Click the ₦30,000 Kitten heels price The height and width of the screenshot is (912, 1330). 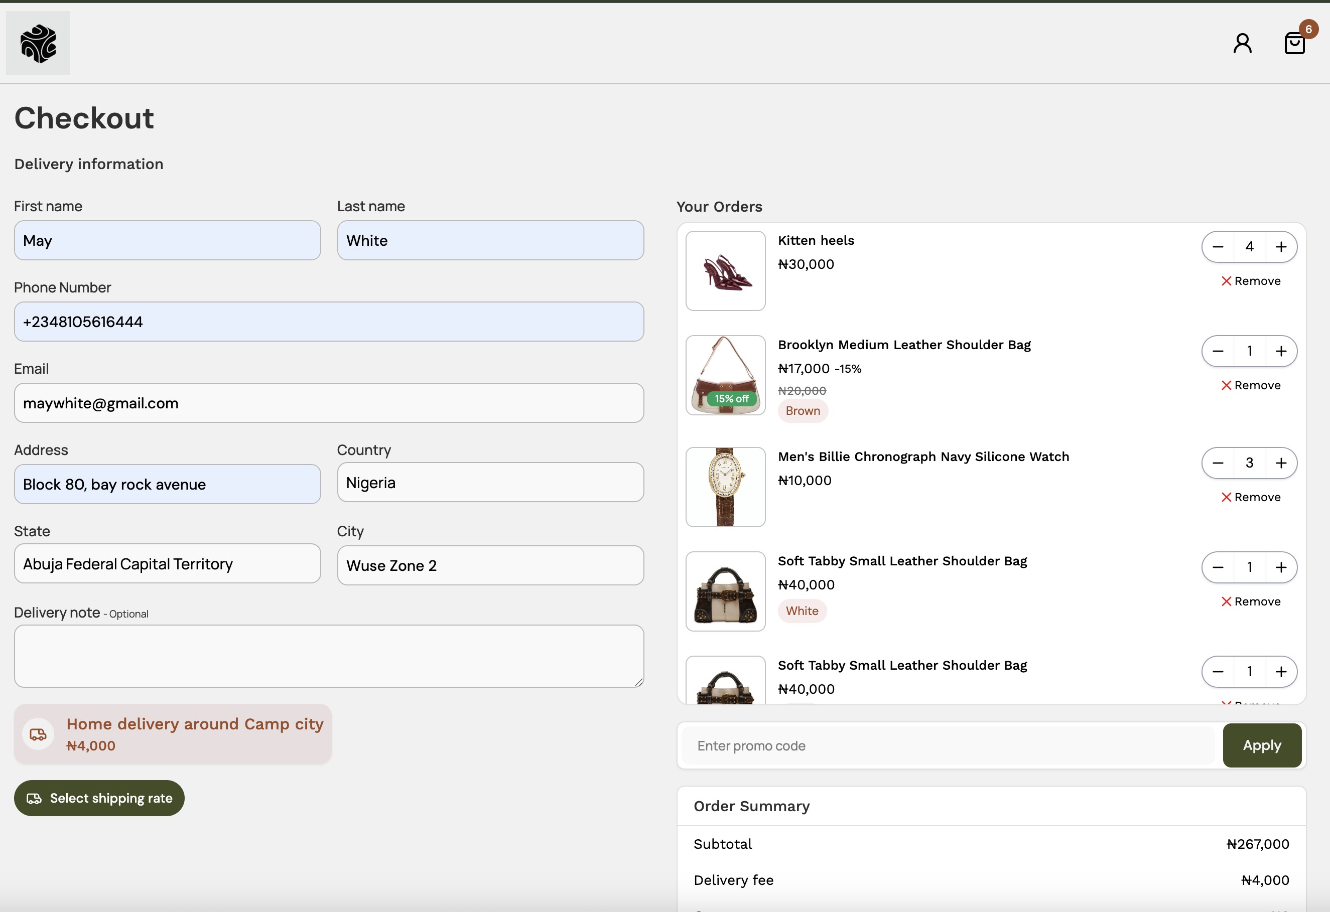coord(806,264)
